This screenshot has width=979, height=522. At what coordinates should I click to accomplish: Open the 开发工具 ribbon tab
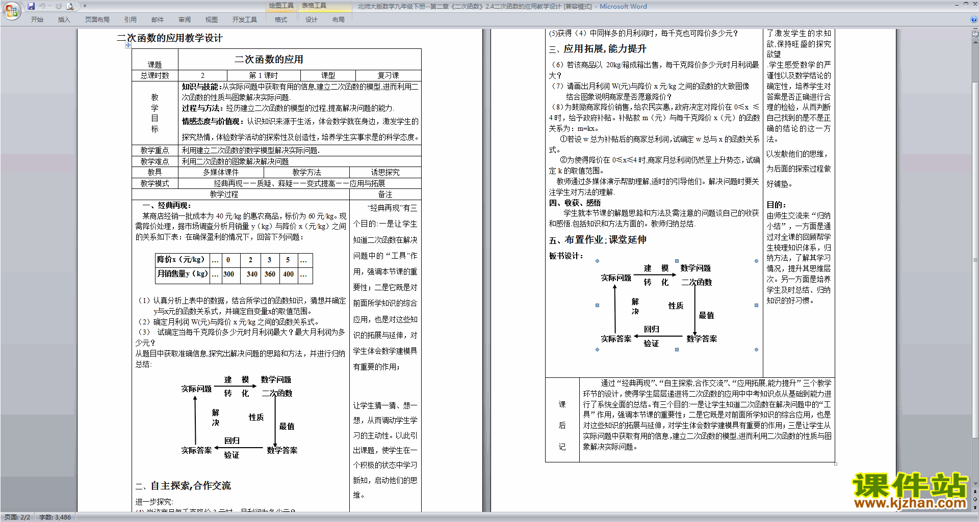click(x=244, y=19)
